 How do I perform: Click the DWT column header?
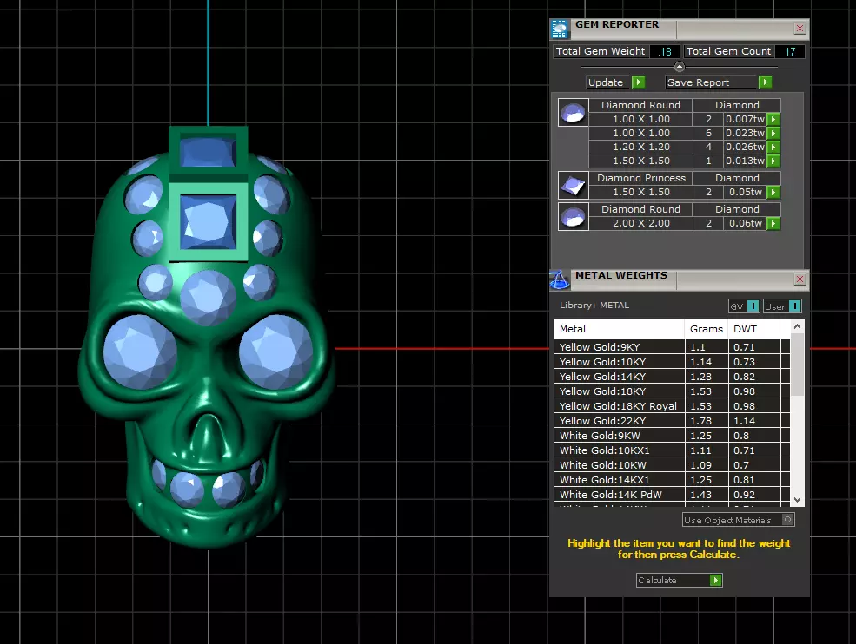[x=754, y=329]
